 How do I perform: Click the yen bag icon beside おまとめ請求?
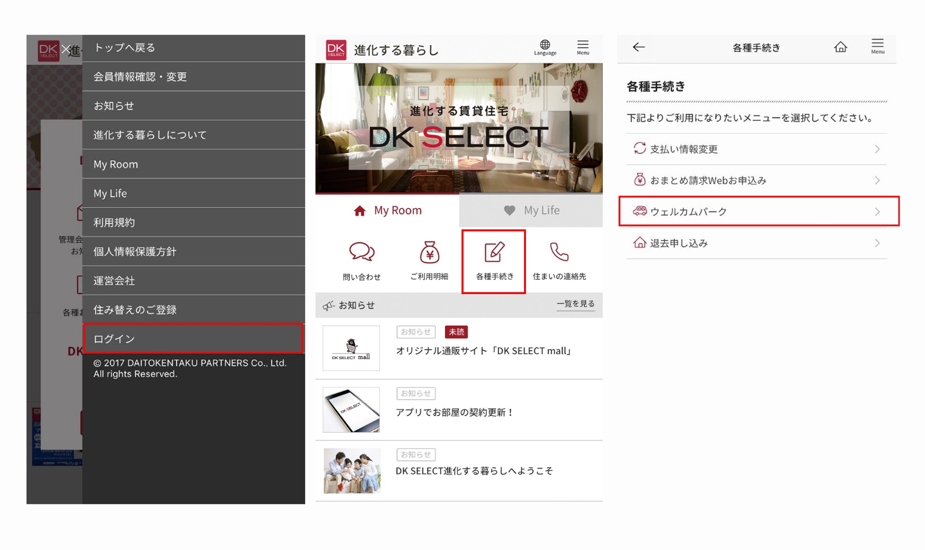tap(639, 180)
